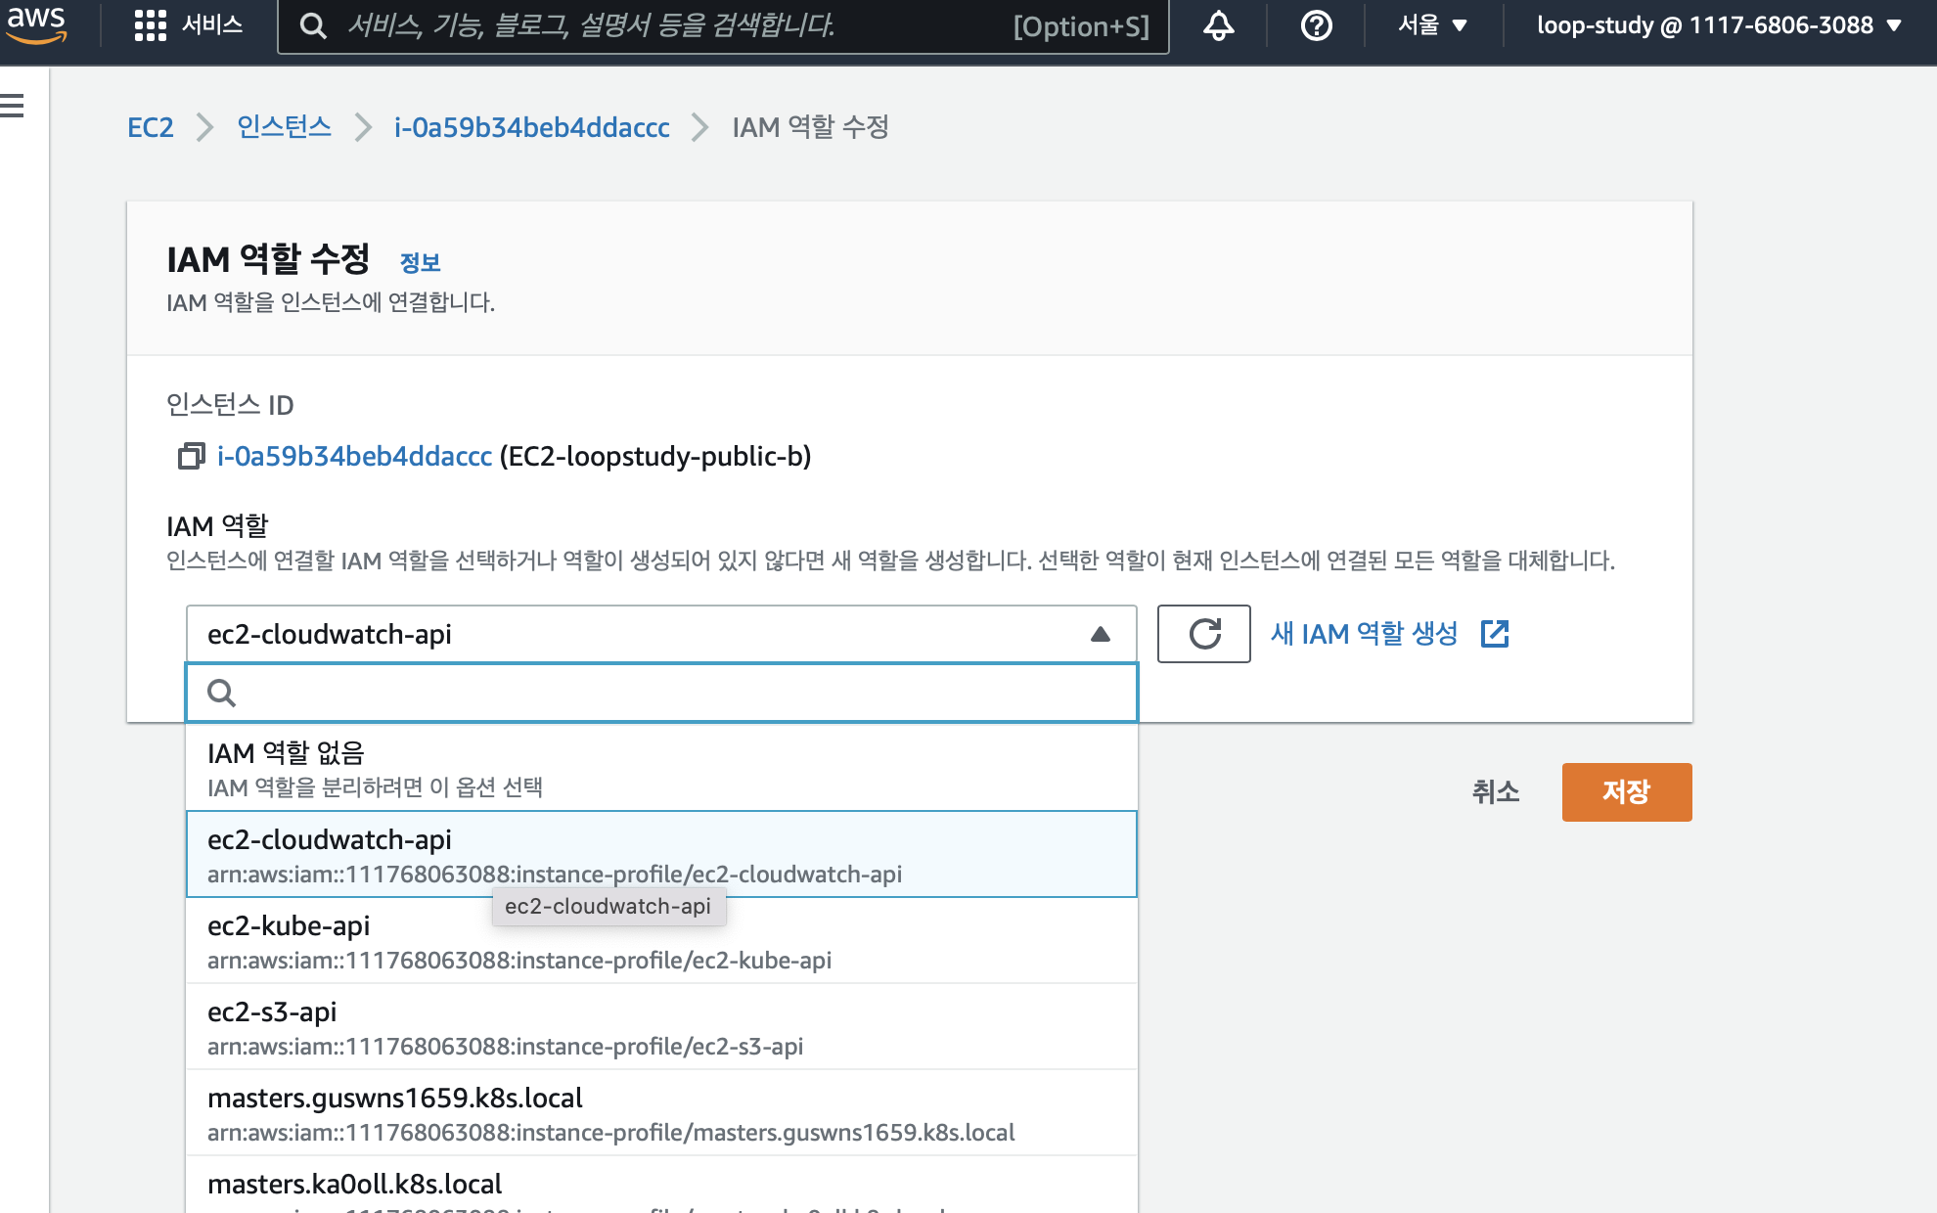Focus the role filter search field
Viewport: 1937px width, 1213px height.
point(675,694)
